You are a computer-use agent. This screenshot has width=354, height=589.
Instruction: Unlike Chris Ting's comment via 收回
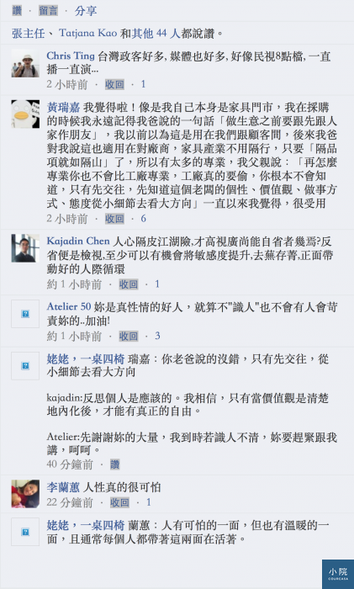114,84
